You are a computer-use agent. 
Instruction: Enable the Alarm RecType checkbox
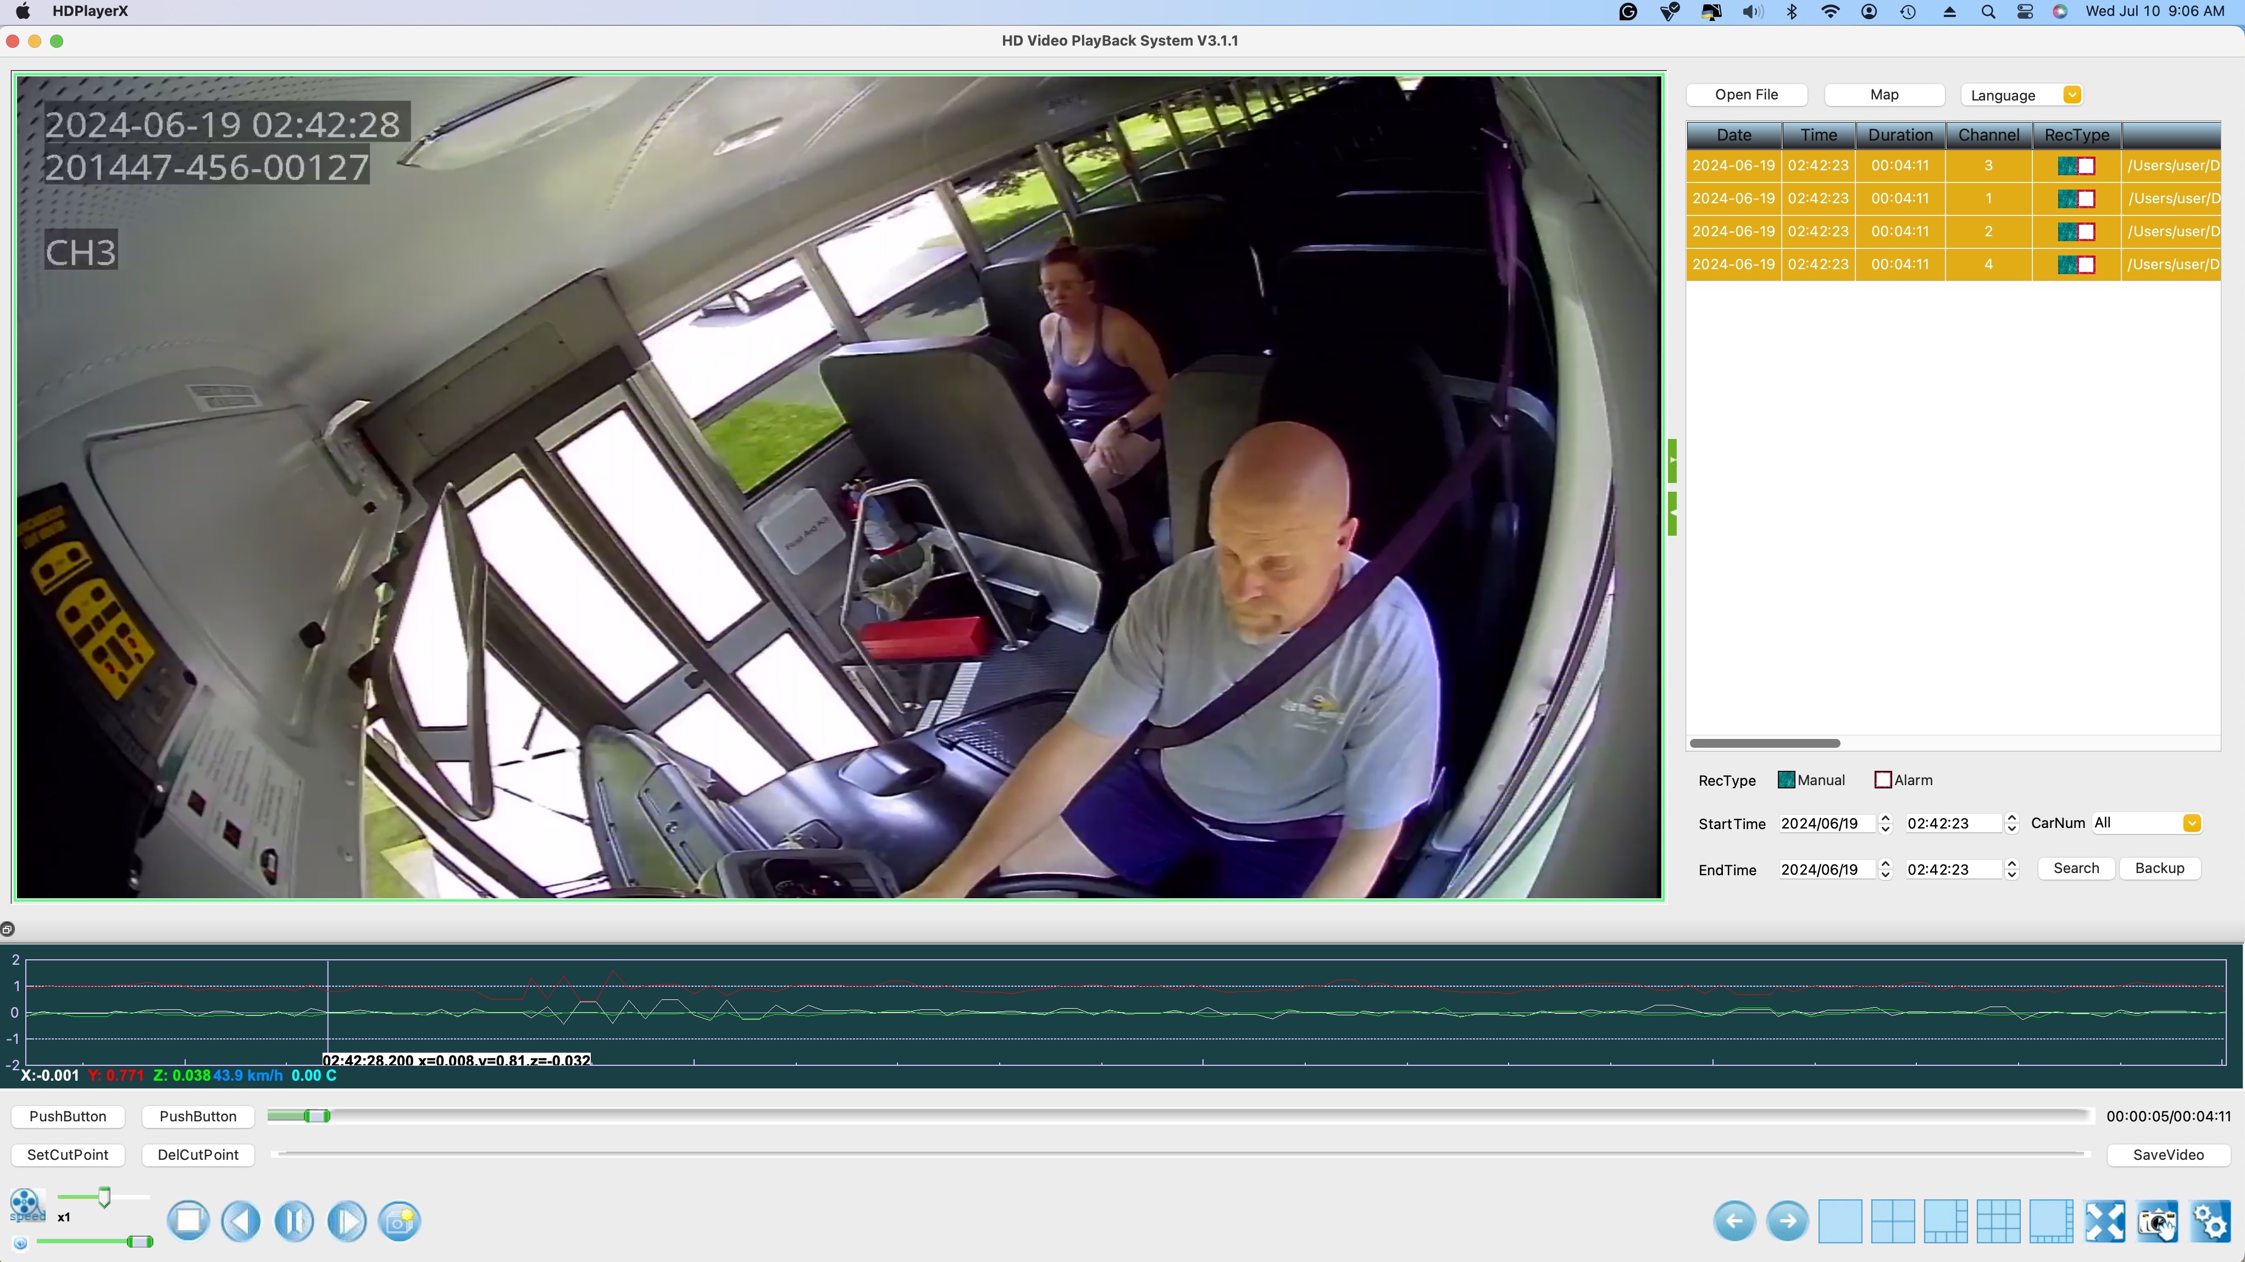[1882, 780]
